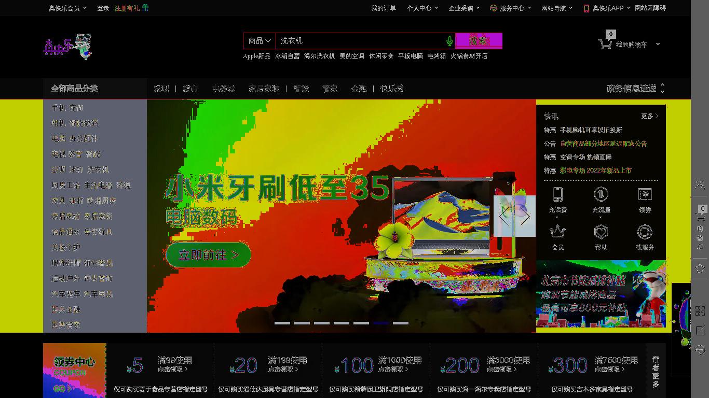Click hot search term 火锅食材开店
Screen dimensions: 709x398
469,56
